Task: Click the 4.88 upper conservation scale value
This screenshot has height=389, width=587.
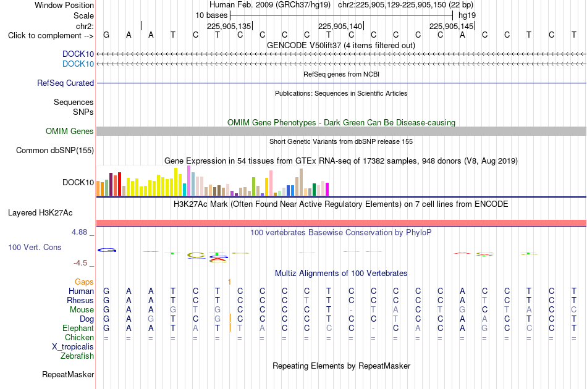Action: (x=79, y=232)
